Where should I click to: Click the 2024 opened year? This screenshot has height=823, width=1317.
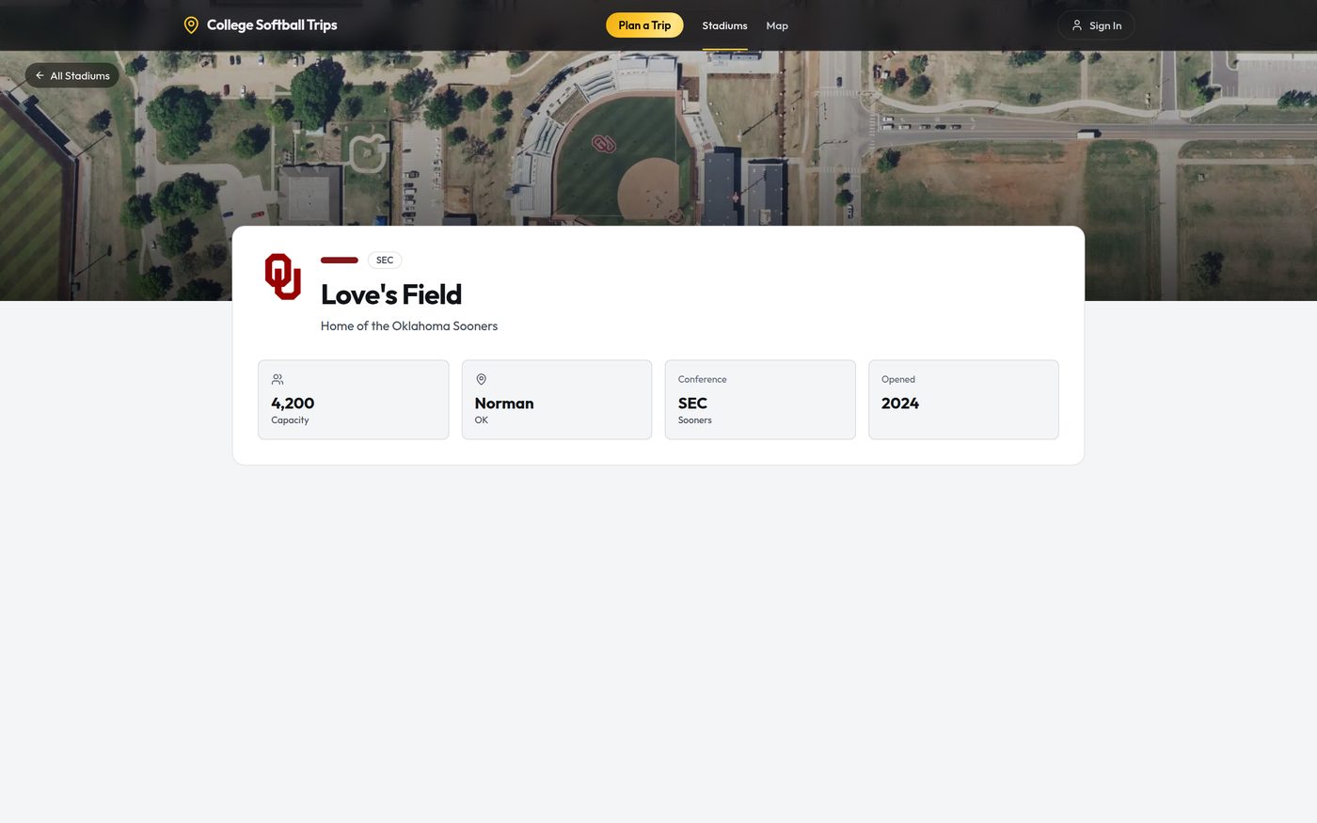click(x=900, y=404)
